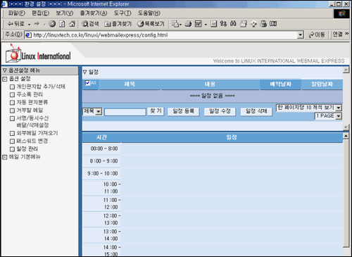
Task: Open 서명/동시수신 배달/삭제설정 link
Action: [x=32, y=122]
